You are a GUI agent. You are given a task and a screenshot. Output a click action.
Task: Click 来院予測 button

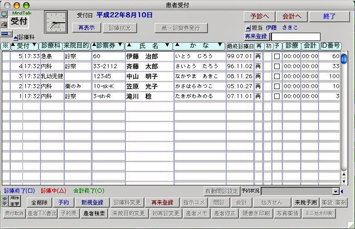point(306,203)
